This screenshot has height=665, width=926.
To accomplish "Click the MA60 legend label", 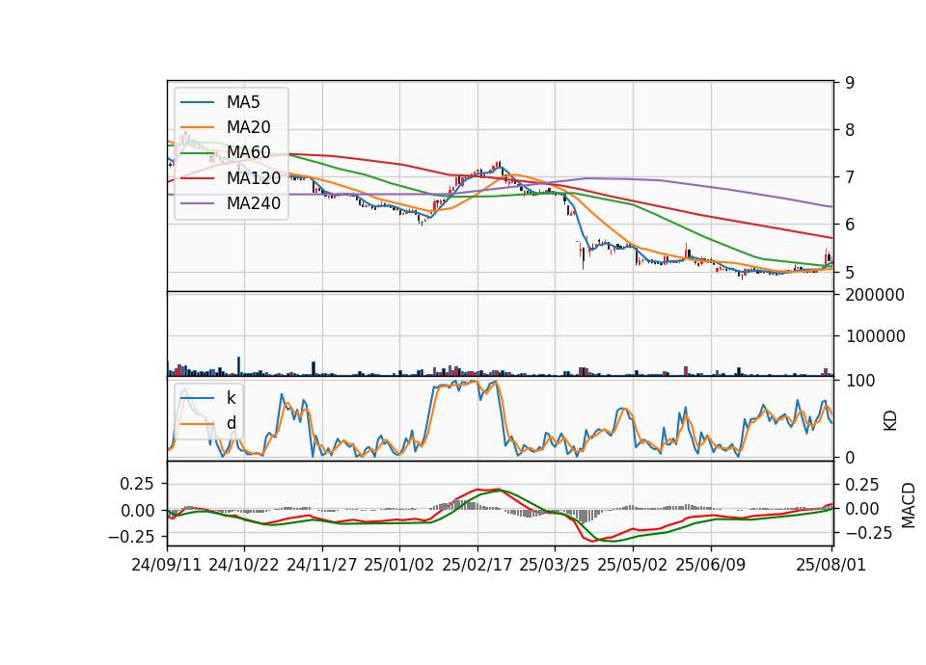I will point(248,153).
